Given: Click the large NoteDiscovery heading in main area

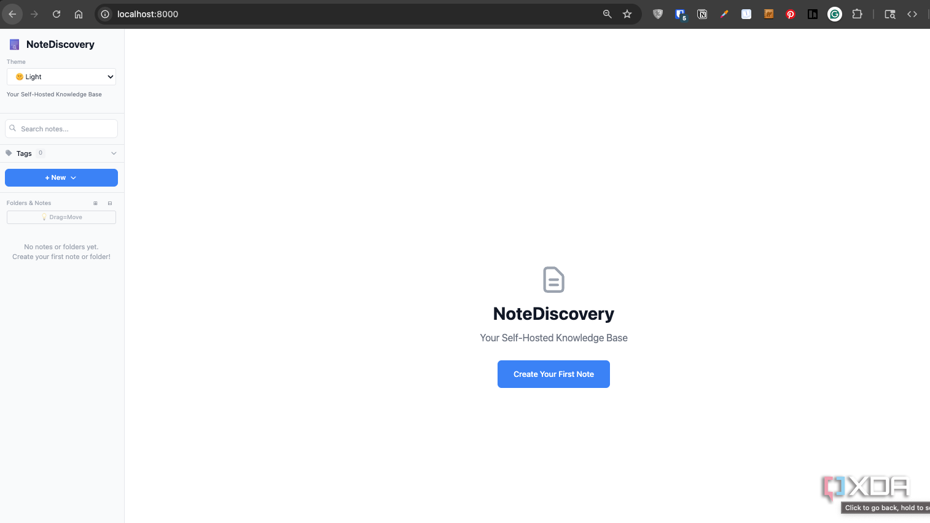Looking at the screenshot, I should coord(553,314).
